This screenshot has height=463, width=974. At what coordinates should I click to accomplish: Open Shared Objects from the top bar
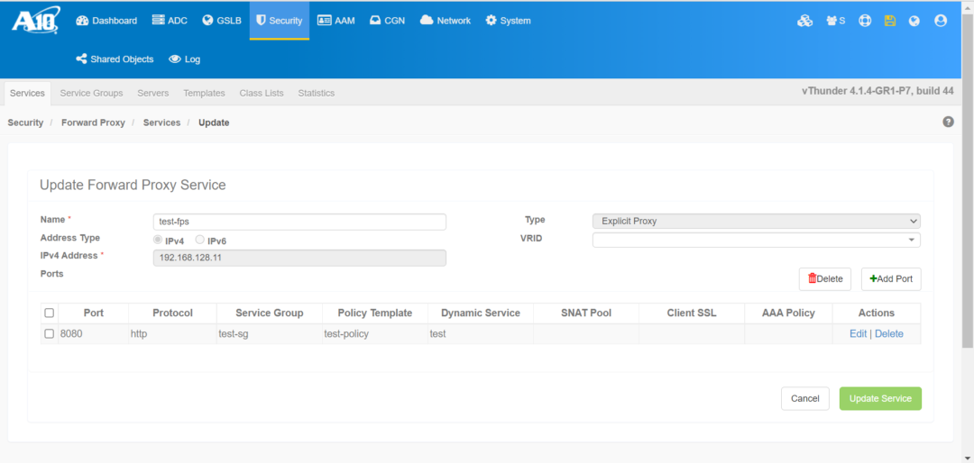115,59
